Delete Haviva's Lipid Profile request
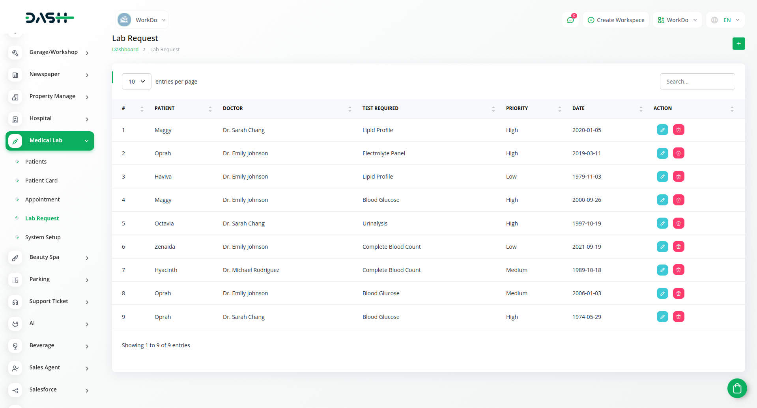 678,177
